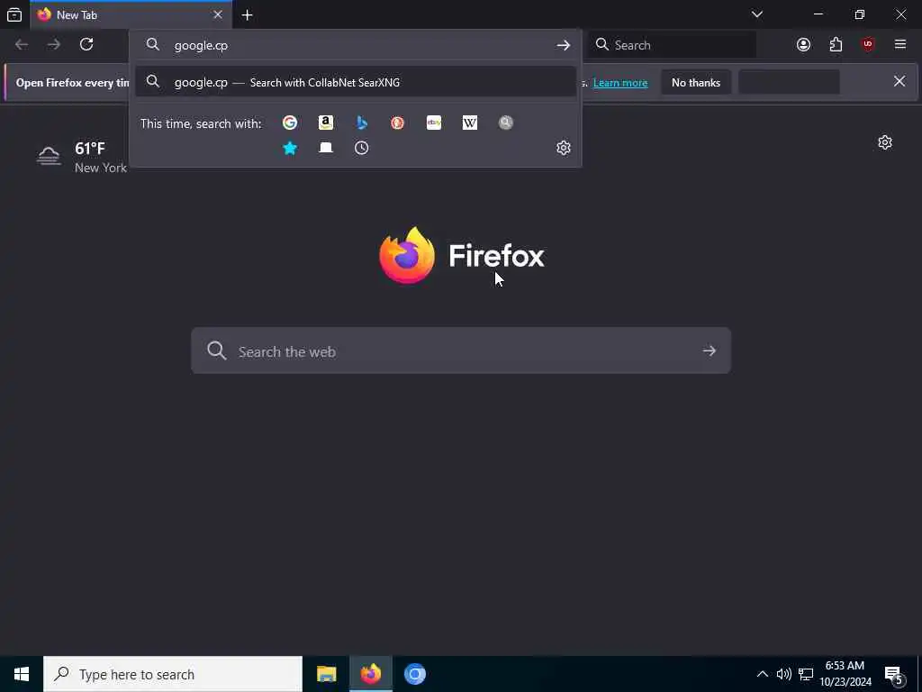922x692 pixels.
Task: Open the taskbar clock showing 6:53 AM
Action: click(x=845, y=674)
